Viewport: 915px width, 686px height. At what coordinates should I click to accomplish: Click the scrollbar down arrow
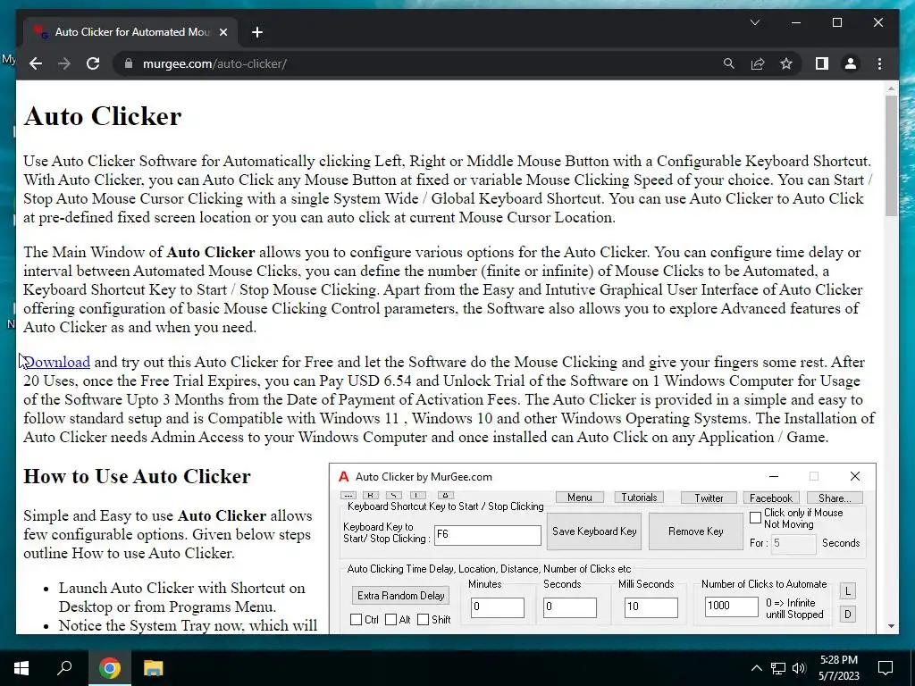pyautogui.click(x=891, y=626)
